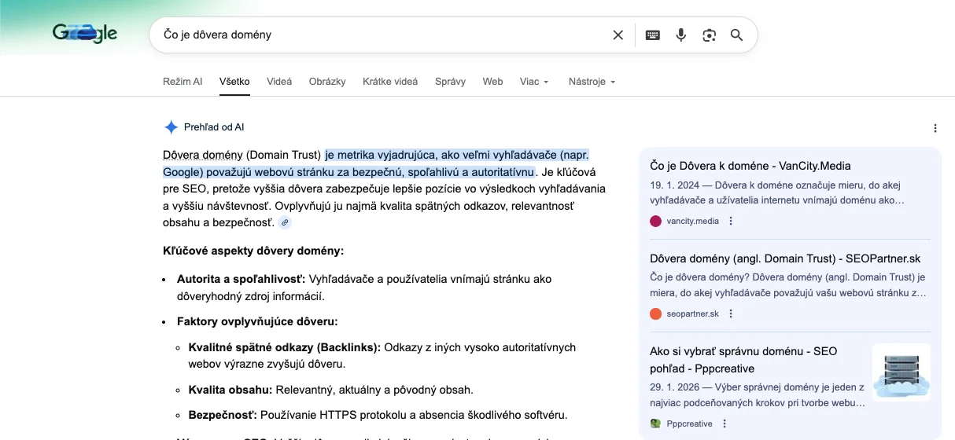Open Google Lens image search
This screenshot has height=440, width=955.
click(x=710, y=35)
